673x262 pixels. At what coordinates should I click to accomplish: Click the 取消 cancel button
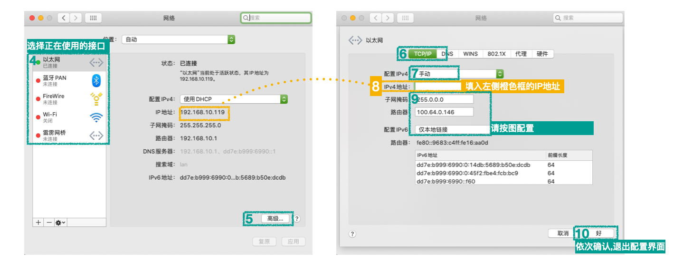pos(562,233)
